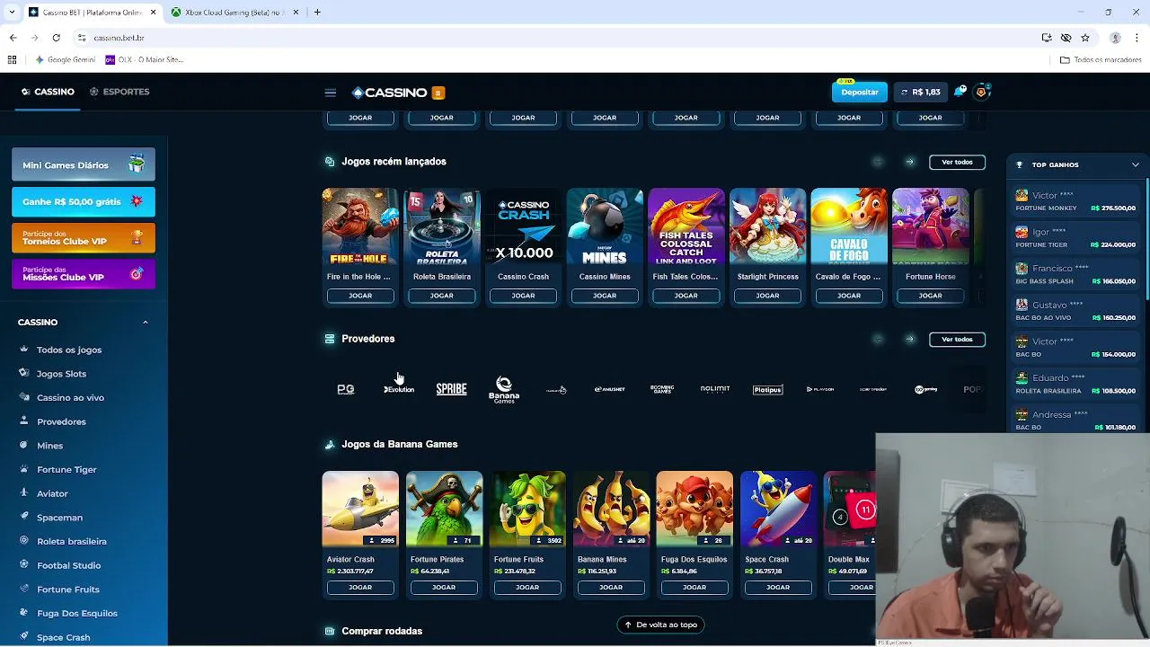Collapse the CASSINO sidebar section
1150x647 pixels.
point(145,322)
